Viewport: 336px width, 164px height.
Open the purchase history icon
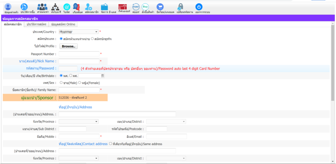point(25,7)
